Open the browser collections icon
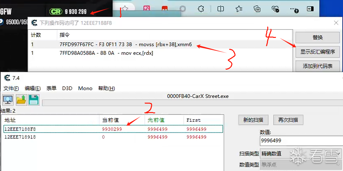Viewport: 343px width, 171px height. pyautogui.click(x=257, y=9)
